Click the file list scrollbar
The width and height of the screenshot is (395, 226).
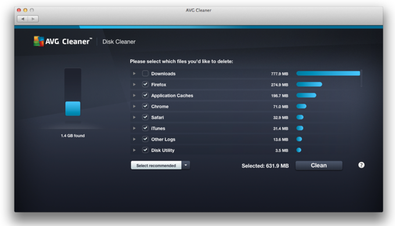click(x=361, y=78)
